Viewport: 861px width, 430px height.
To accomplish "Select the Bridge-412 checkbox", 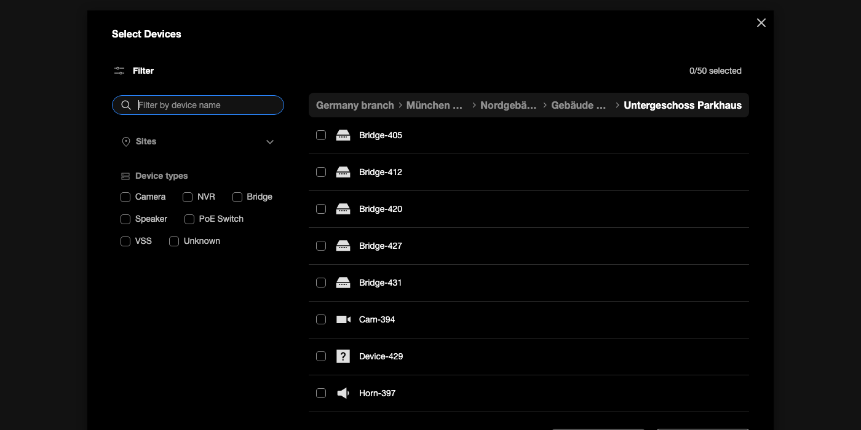I will tap(321, 172).
